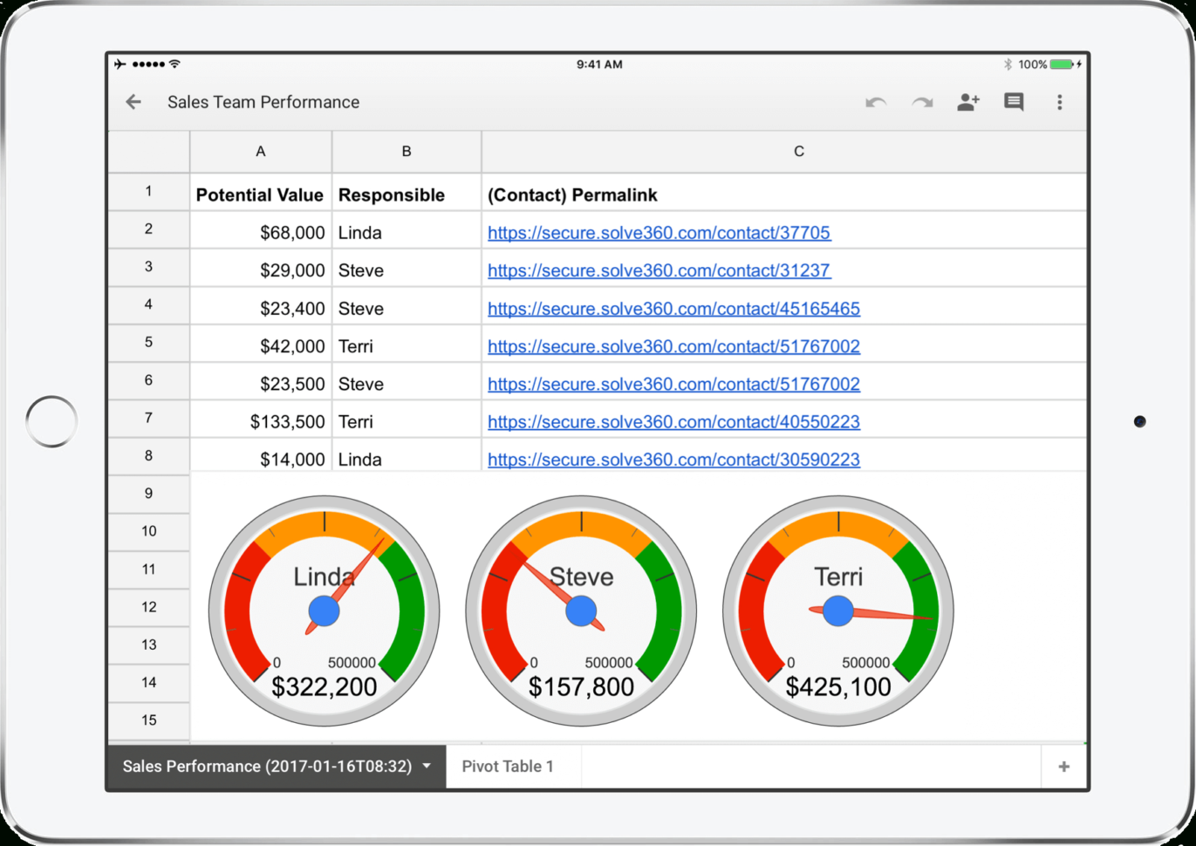Add a new sheet with the plus icon
Viewport: 1196px width, 846px height.
coord(1063,766)
